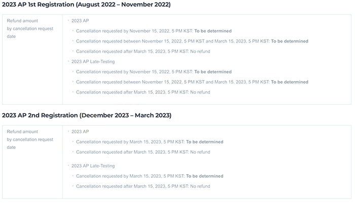Click 1st Registration Late-Testing 'after March 15' line
The height and width of the screenshot is (203, 355).
coord(143,92)
